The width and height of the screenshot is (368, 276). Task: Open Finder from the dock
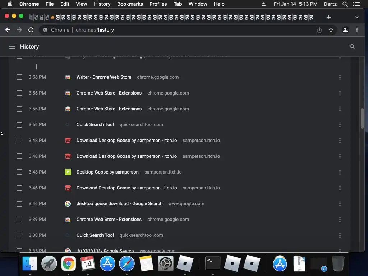click(x=30, y=263)
